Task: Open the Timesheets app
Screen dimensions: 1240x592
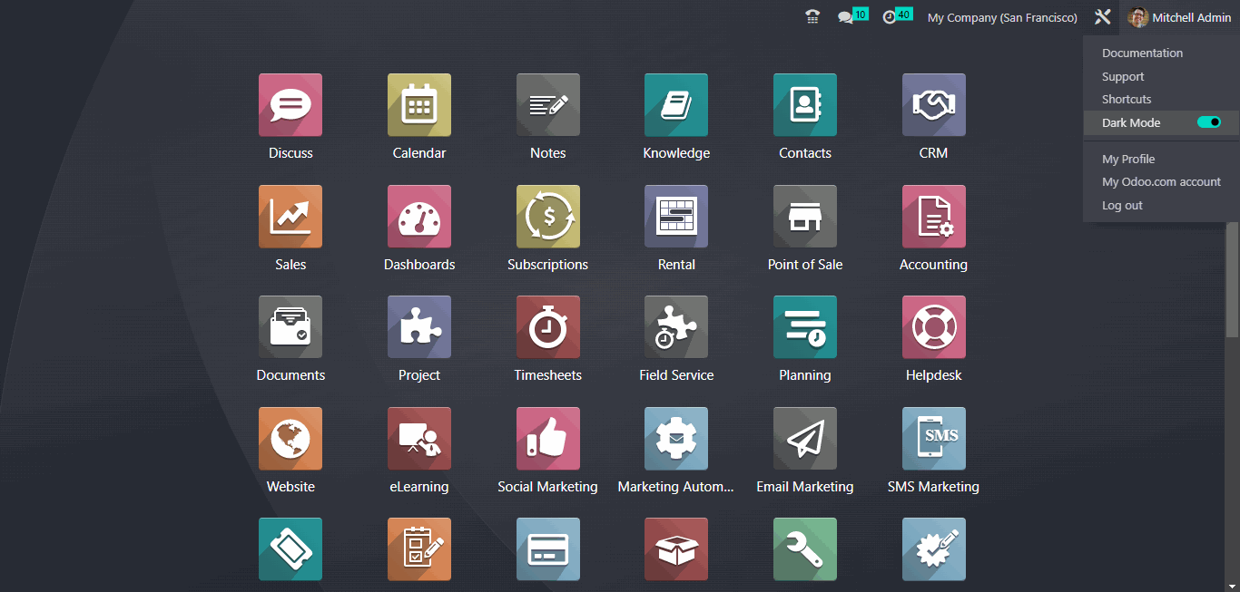Action: click(x=547, y=326)
